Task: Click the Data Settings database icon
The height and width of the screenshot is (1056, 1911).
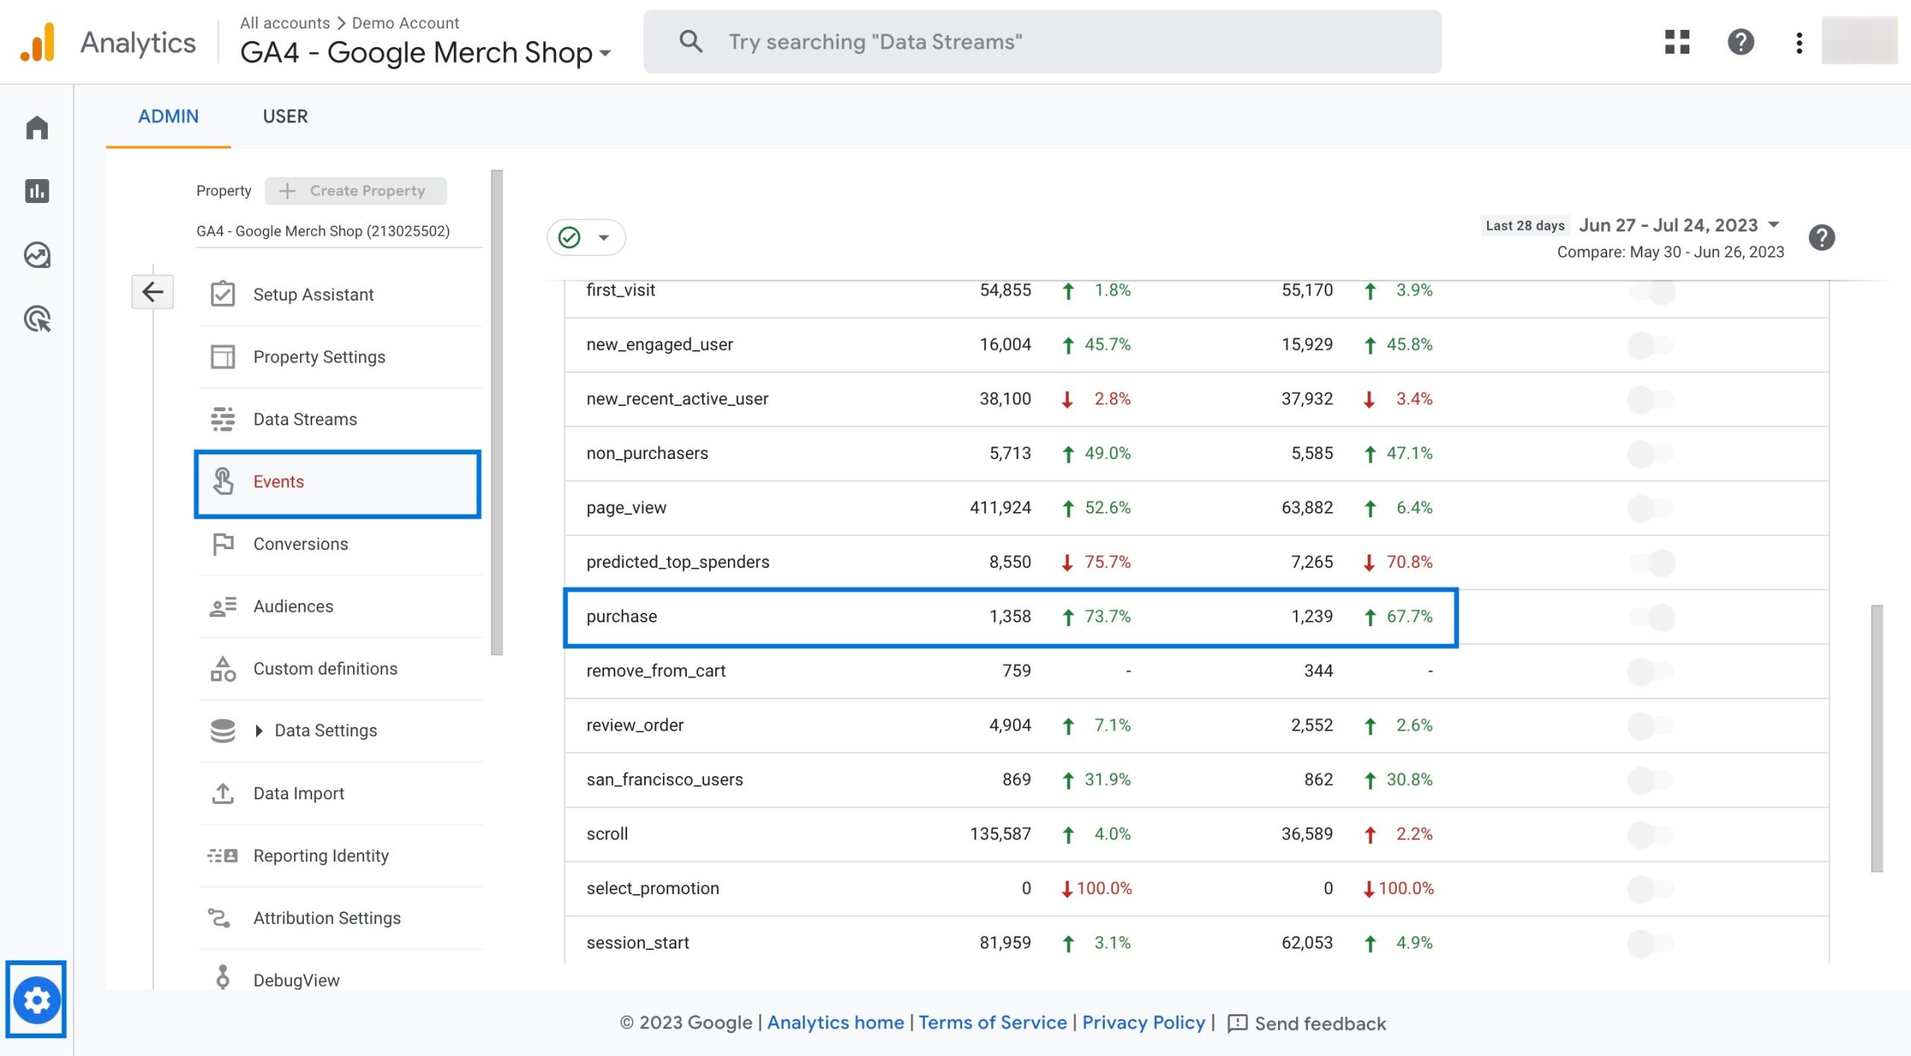Action: (222, 731)
